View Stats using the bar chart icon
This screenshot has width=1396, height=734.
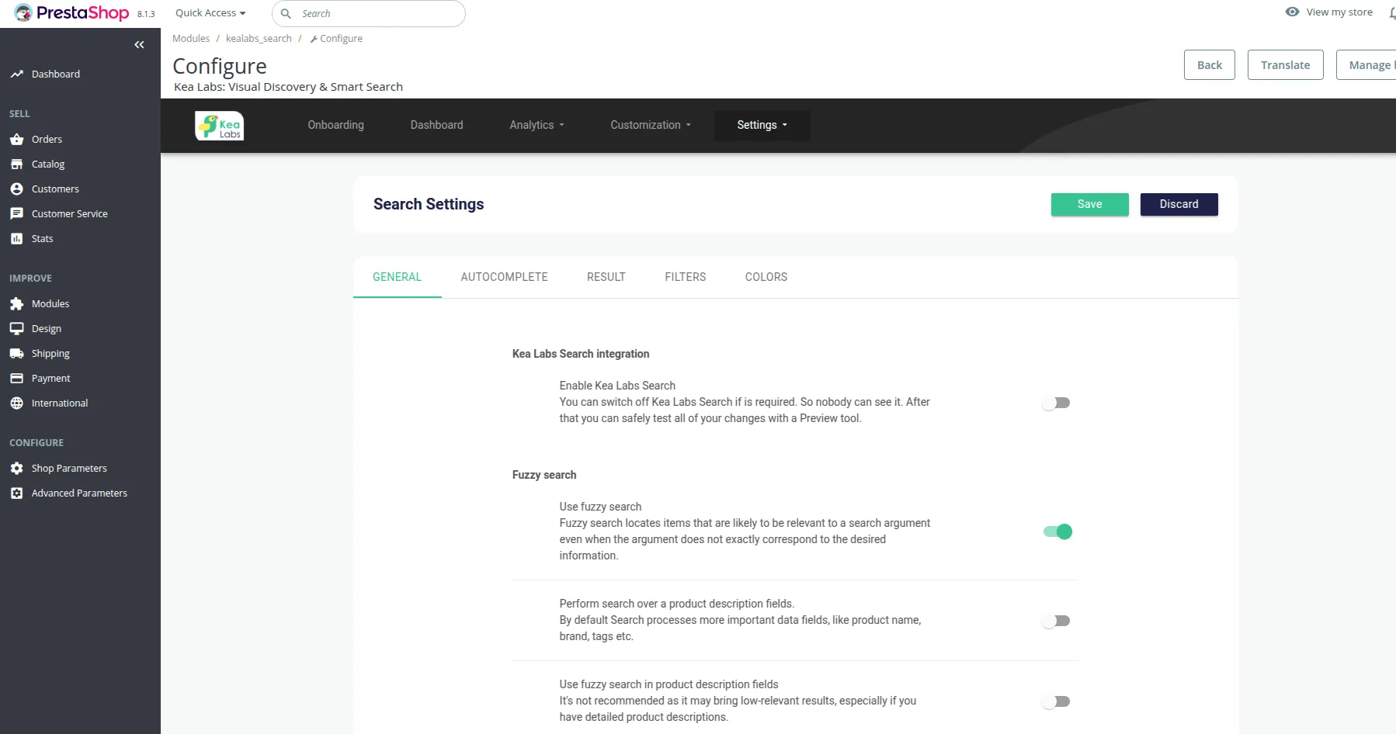point(17,238)
